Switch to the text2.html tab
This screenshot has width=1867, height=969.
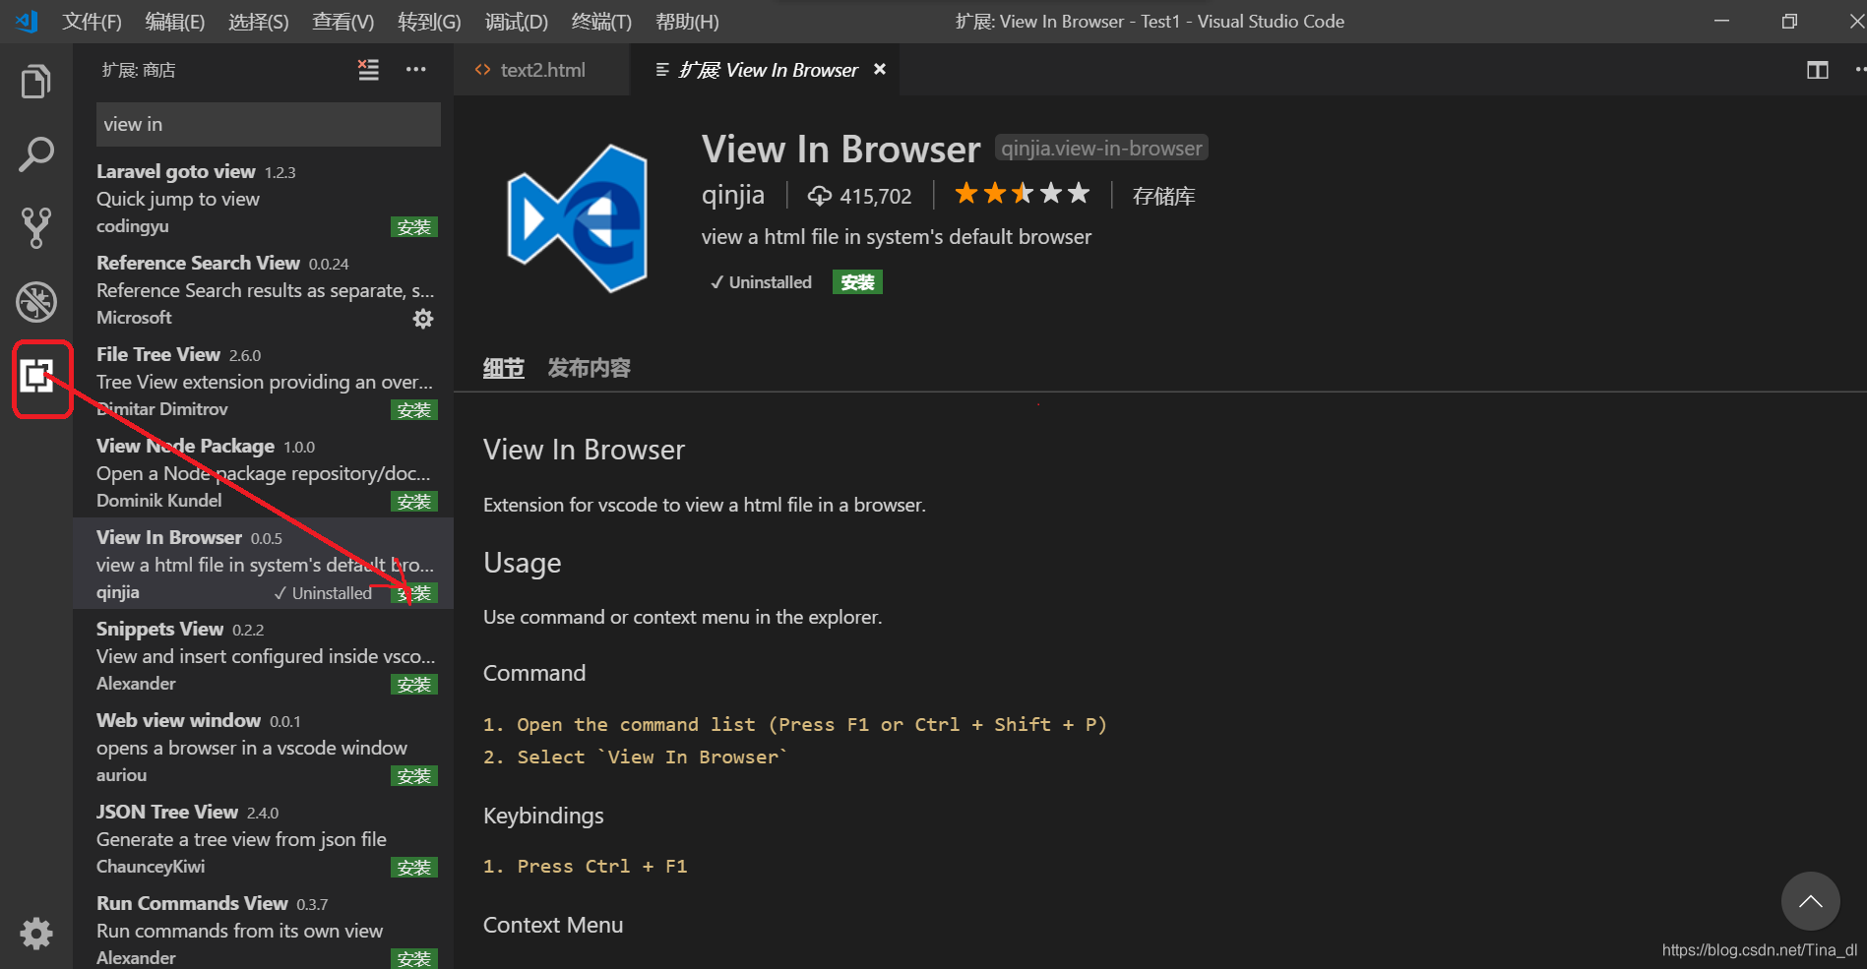tap(541, 70)
